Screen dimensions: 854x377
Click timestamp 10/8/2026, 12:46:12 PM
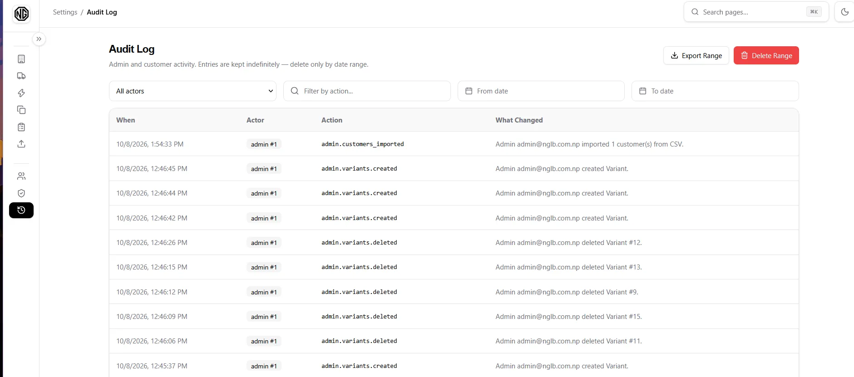(x=152, y=292)
